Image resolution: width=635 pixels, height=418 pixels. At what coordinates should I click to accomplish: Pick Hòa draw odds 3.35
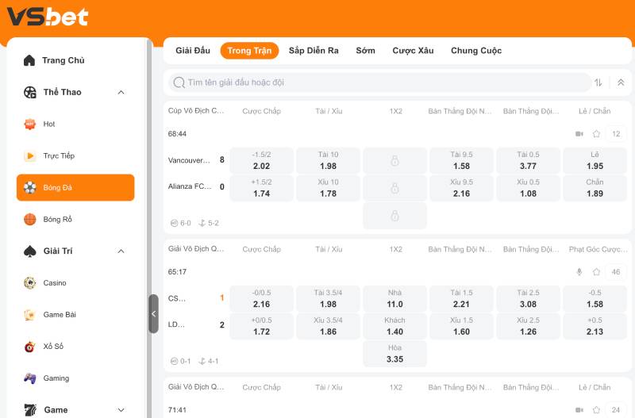tap(394, 354)
